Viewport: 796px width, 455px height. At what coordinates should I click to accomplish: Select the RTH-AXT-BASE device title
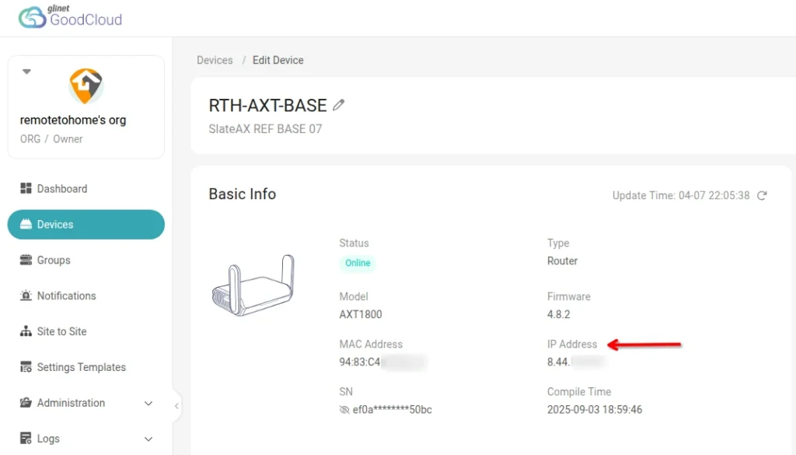pos(267,105)
